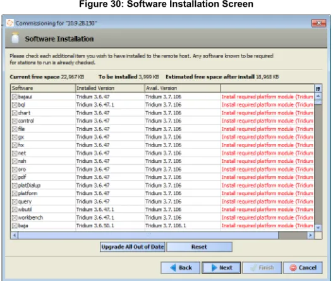Sort by Installed Version column header
Viewport: 333px width, 281px height.
click(x=110, y=88)
